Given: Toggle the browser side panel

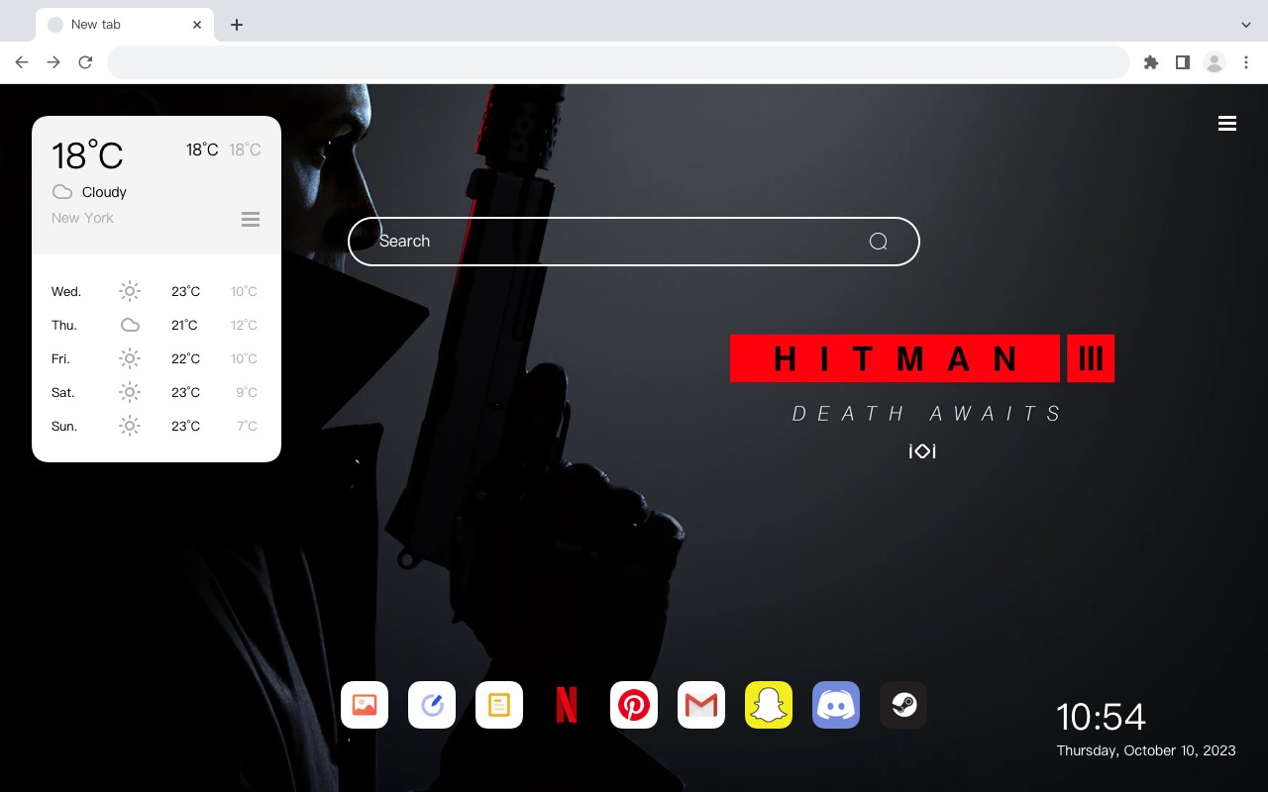Looking at the screenshot, I should [x=1182, y=62].
